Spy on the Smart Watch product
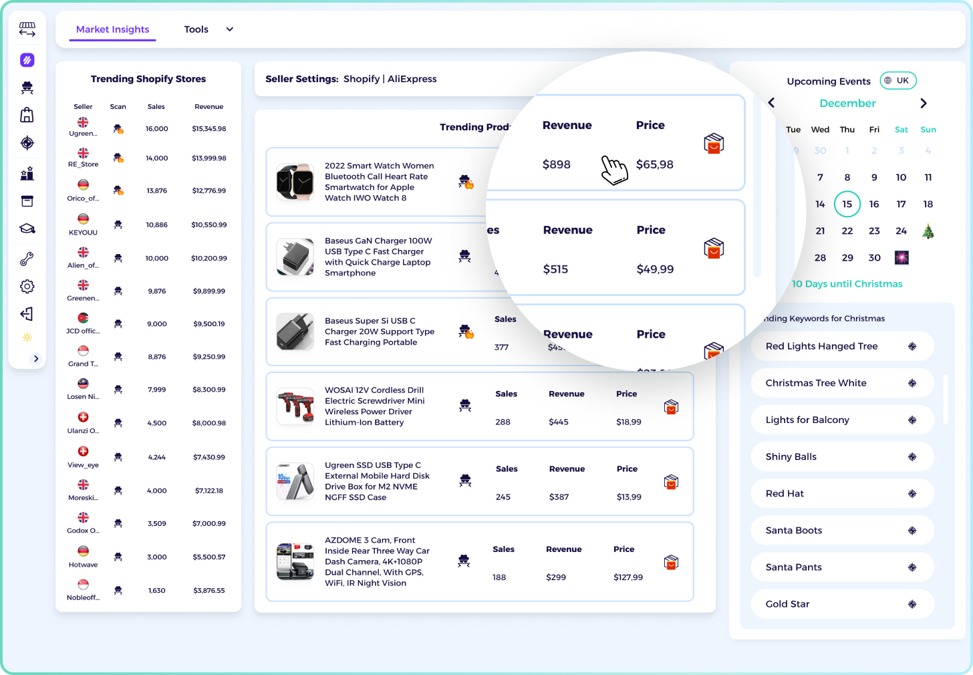973x675 pixels. click(x=466, y=181)
